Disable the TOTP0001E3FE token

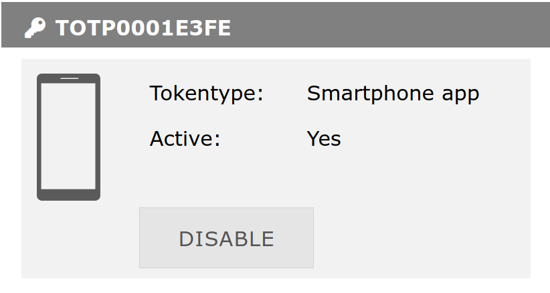coord(226,238)
